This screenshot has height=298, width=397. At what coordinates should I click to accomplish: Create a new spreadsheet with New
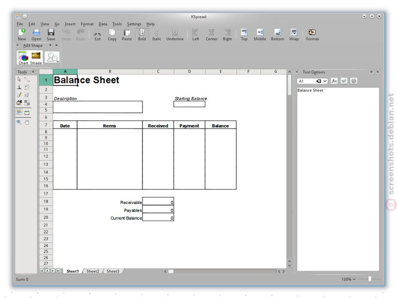click(22, 35)
